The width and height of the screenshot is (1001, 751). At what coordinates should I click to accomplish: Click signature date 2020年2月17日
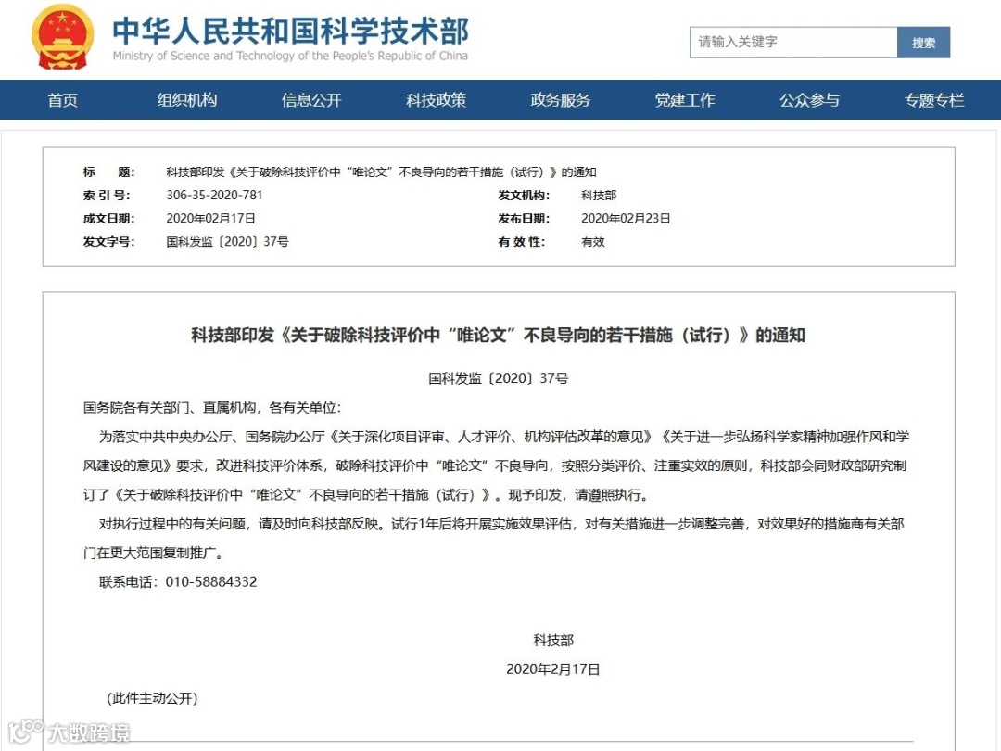pyautogui.click(x=553, y=669)
